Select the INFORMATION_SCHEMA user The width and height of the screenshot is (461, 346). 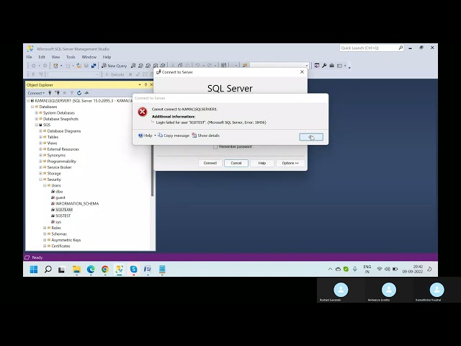click(x=77, y=203)
